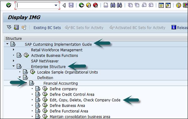Click Expand All subnodes icon
Viewport: 188px width, 119px height.
pos(9,27)
